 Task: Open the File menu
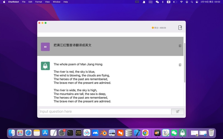(24, 2)
